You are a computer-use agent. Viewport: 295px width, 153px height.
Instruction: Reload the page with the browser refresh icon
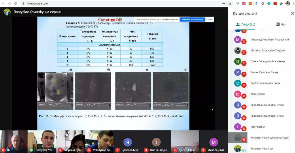[x=16, y=3]
